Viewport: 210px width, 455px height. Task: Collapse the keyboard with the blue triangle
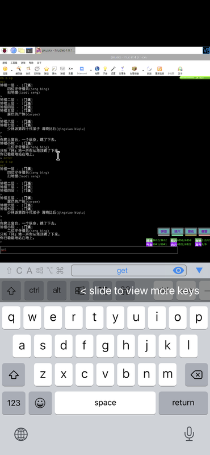pos(199,271)
